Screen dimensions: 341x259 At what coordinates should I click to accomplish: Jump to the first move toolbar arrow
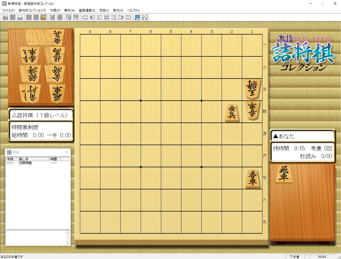click(85, 18)
